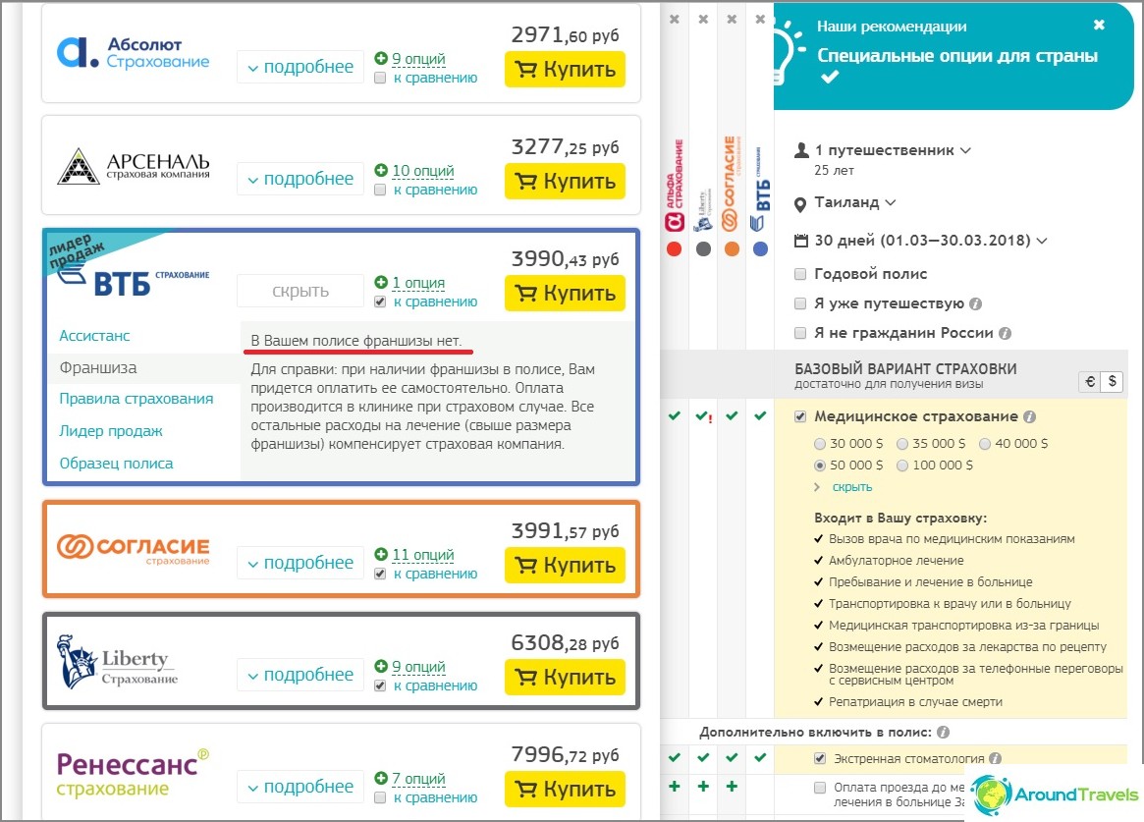The height and width of the screenshot is (822, 1144).
Task: Click the Арсеналь страховая компания logo
Action: 133,166
